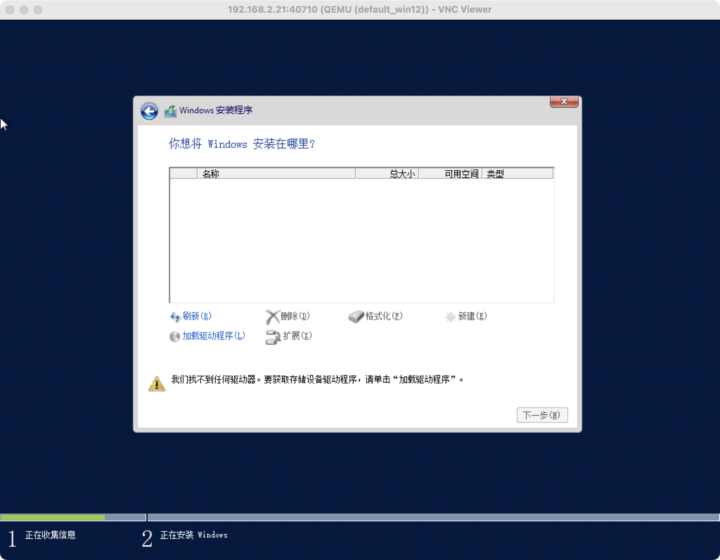Screen dimensions: 720x560
Task: Click the Windows Setup title icon
Action: pyautogui.click(x=171, y=111)
